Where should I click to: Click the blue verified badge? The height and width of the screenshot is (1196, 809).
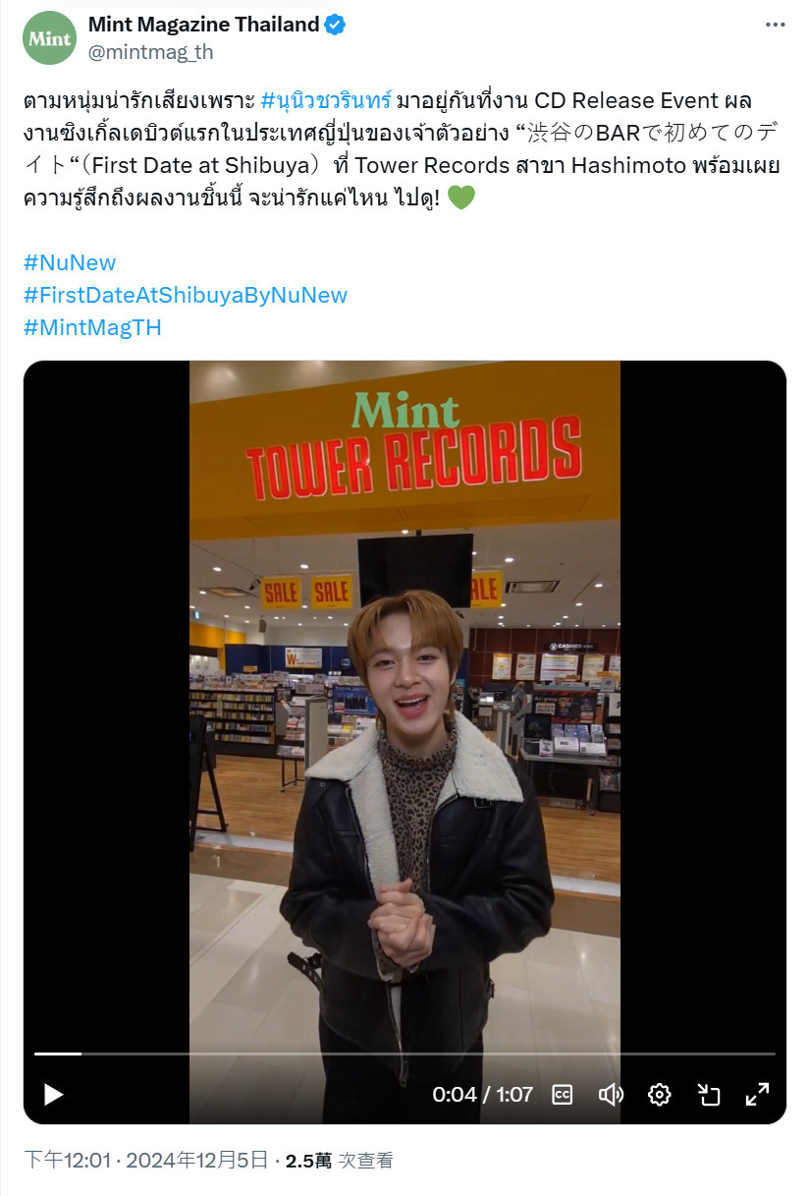[x=336, y=26]
